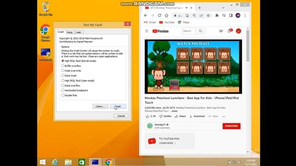Click the scrollbar down arrow in Chrome

(248, 152)
